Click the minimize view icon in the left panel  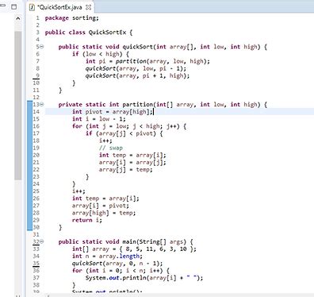[2, 6]
